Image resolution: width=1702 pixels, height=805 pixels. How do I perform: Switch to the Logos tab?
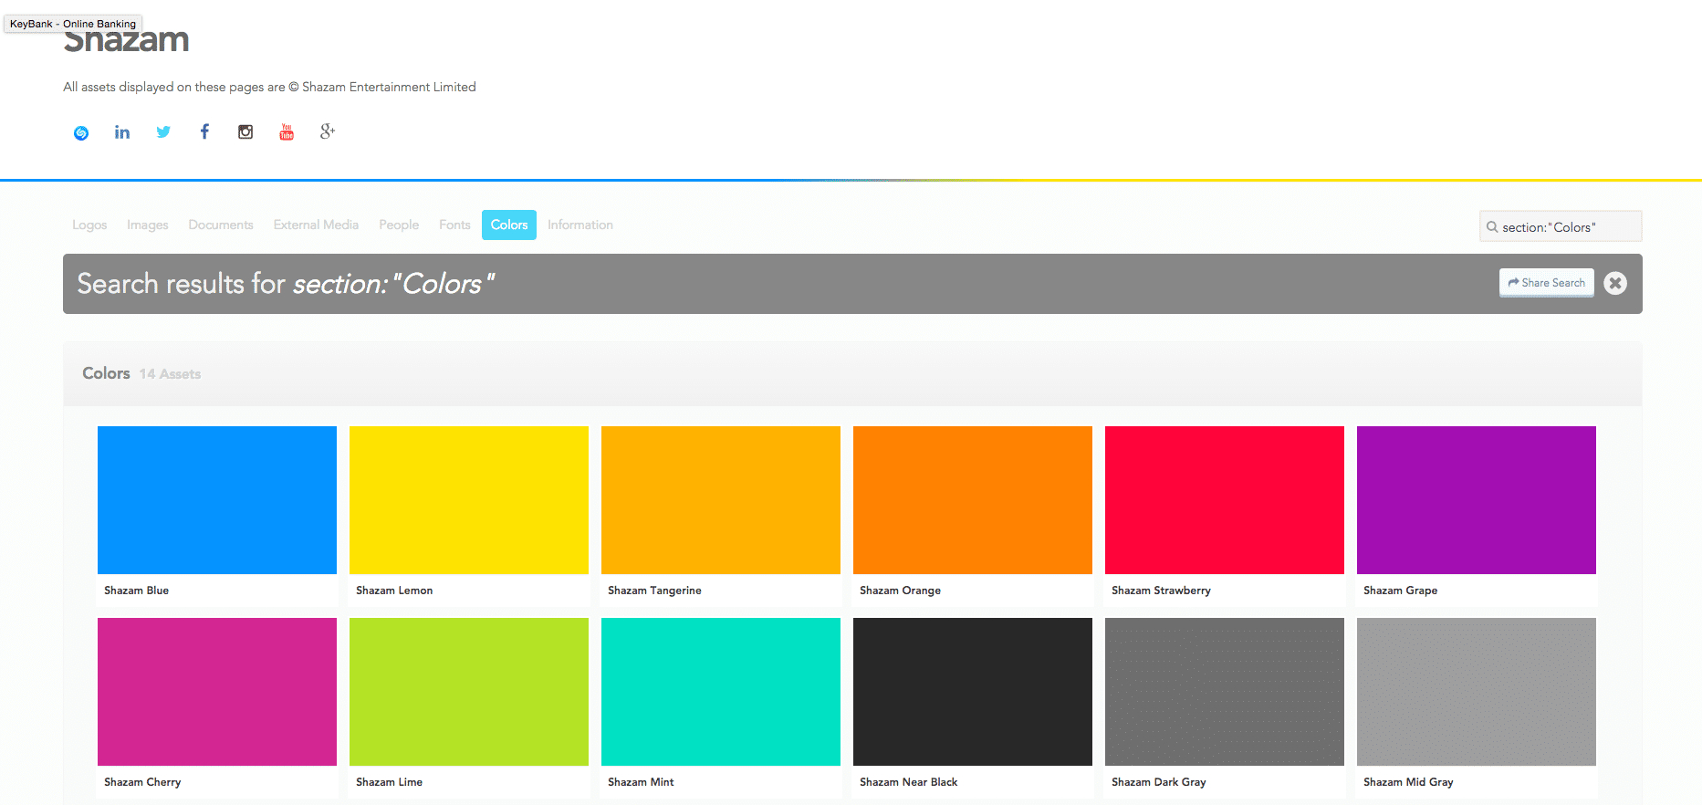click(89, 225)
